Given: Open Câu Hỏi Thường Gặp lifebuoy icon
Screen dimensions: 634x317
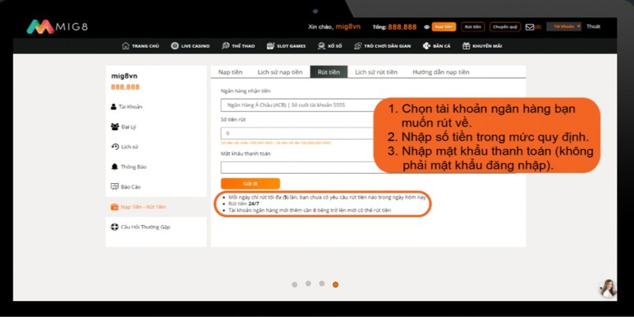Looking at the screenshot, I should click(x=114, y=227).
